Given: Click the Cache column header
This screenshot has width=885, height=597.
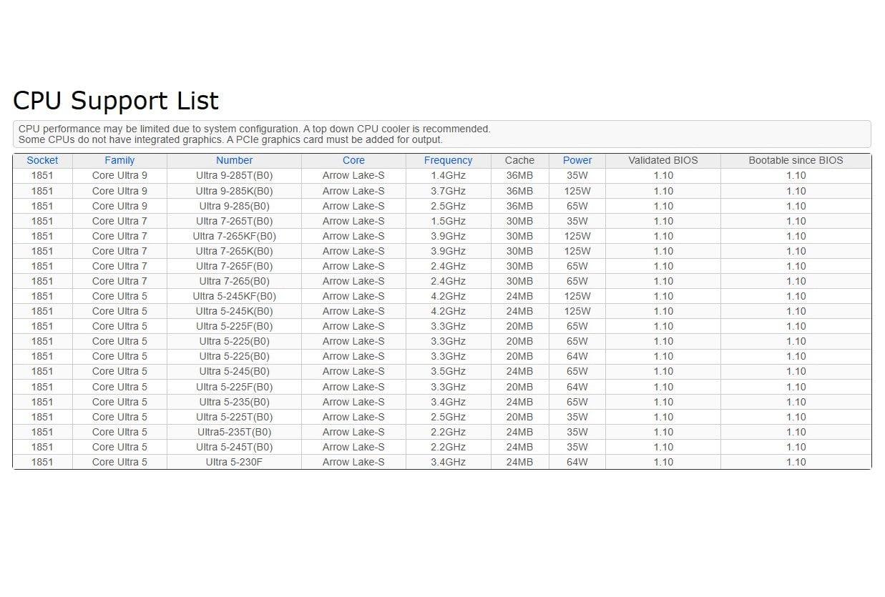Looking at the screenshot, I should click(x=519, y=160).
